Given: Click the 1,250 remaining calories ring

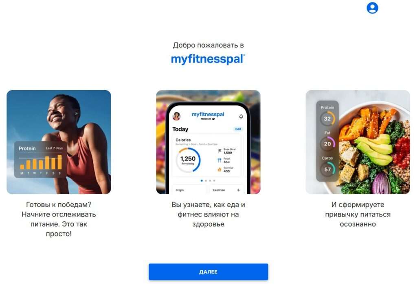Looking at the screenshot, I should click(188, 160).
